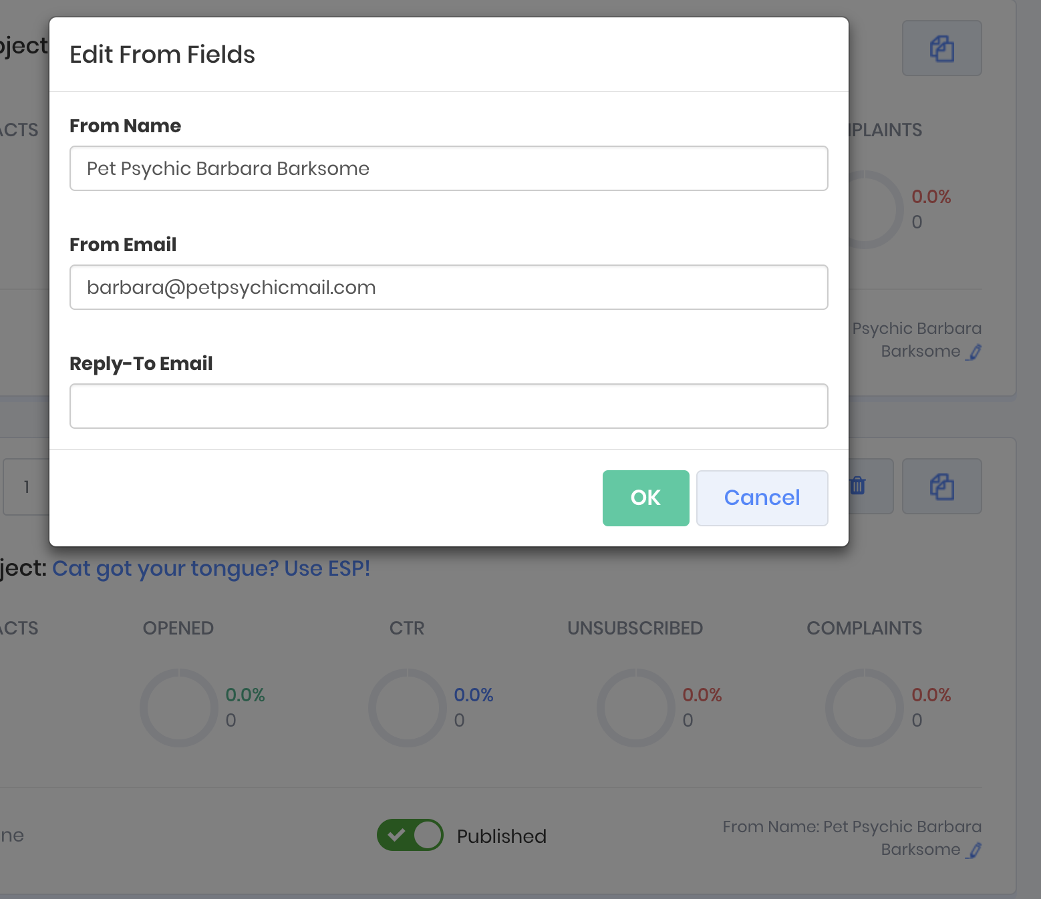Screen dimensions: 1041x899
Task: Click the CTR donut chart
Action: click(408, 708)
